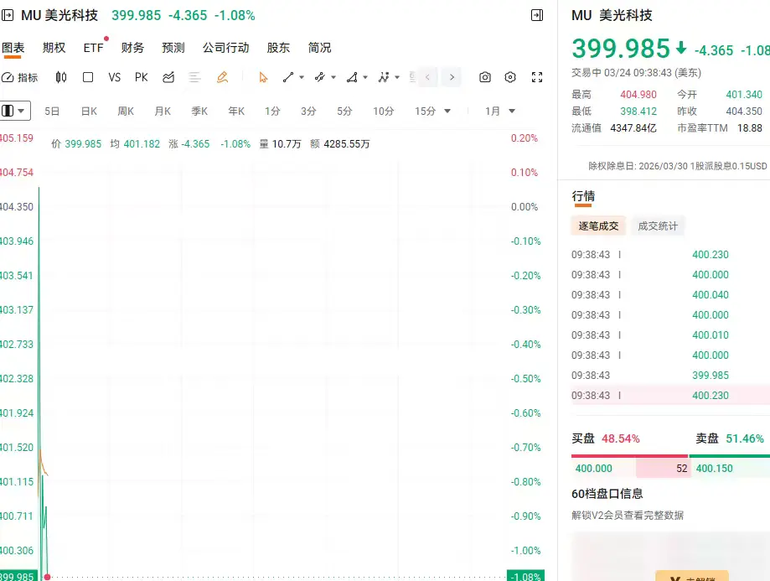Select the 周K timeframe
The image size is (770, 581).
coord(126,112)
